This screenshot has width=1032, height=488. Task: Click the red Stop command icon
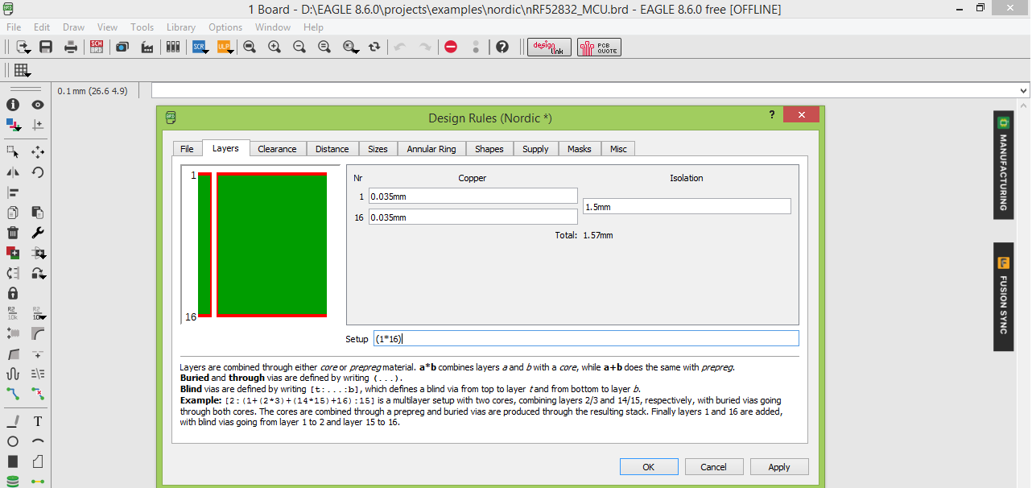pyautogui.click(x=451, y=47)
